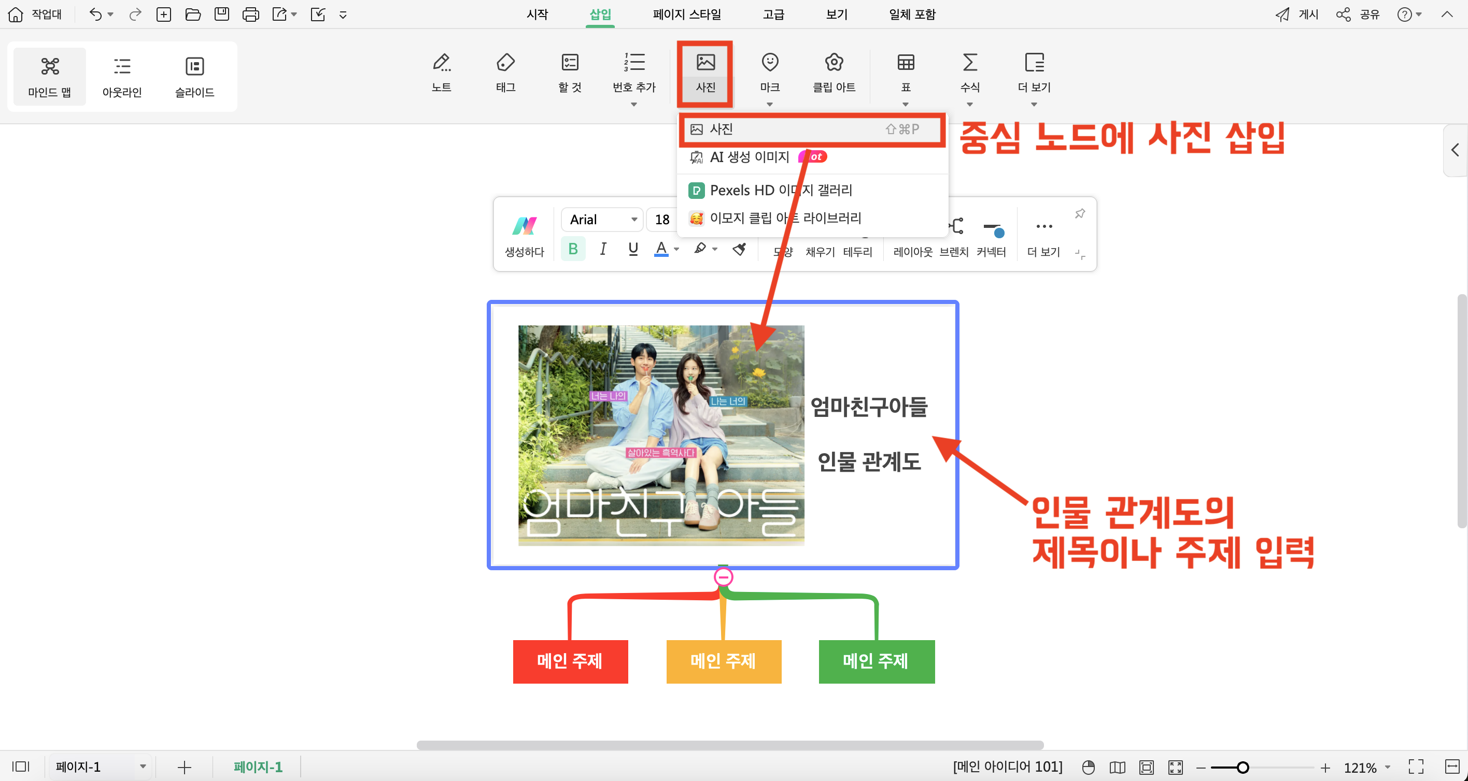Open the export dropdown arrow
Screen dimensions: 1468x781
(x=294, y=15)
